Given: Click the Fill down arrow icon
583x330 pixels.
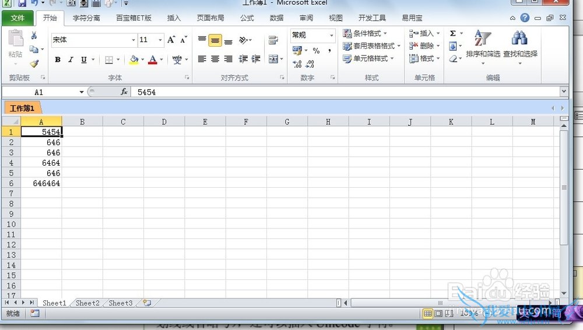Looking at the screenshot, I should point(453,46).
